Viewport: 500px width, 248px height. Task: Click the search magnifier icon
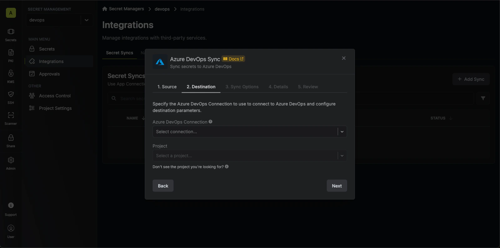[x=114, y=98]
